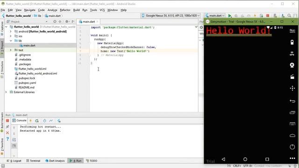The width and height of the screenshot is (299, 168).
Task: Click Genymotion back arrow in side toolbar
Action: (x=292, y=101)
